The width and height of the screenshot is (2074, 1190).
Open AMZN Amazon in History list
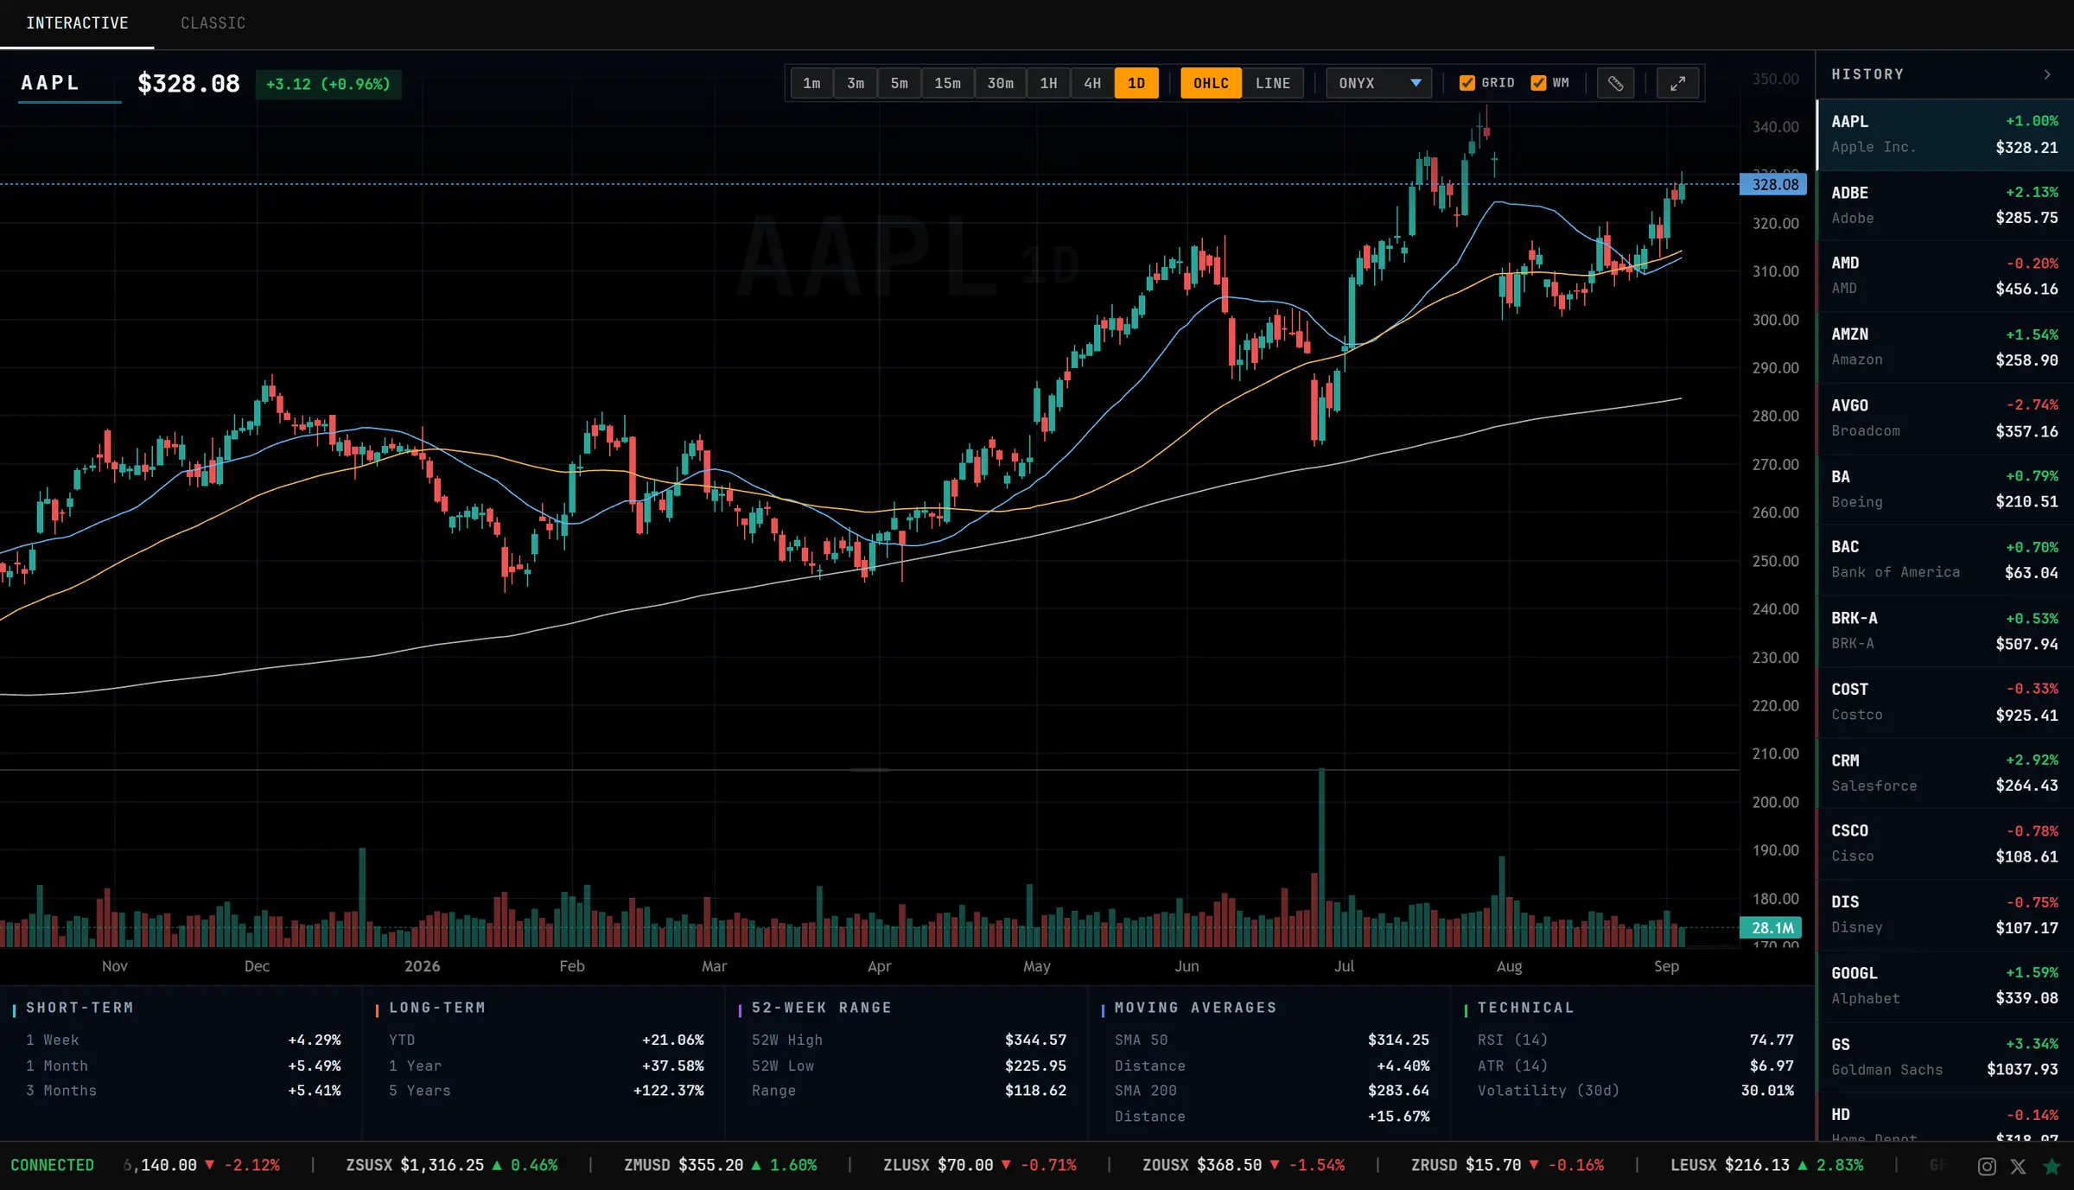tap(1944, 347)
